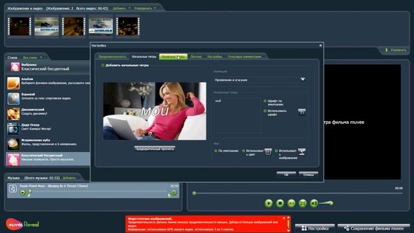Click the volume slider knob
Screen dimensions: 414x233
tap(331, 203)
